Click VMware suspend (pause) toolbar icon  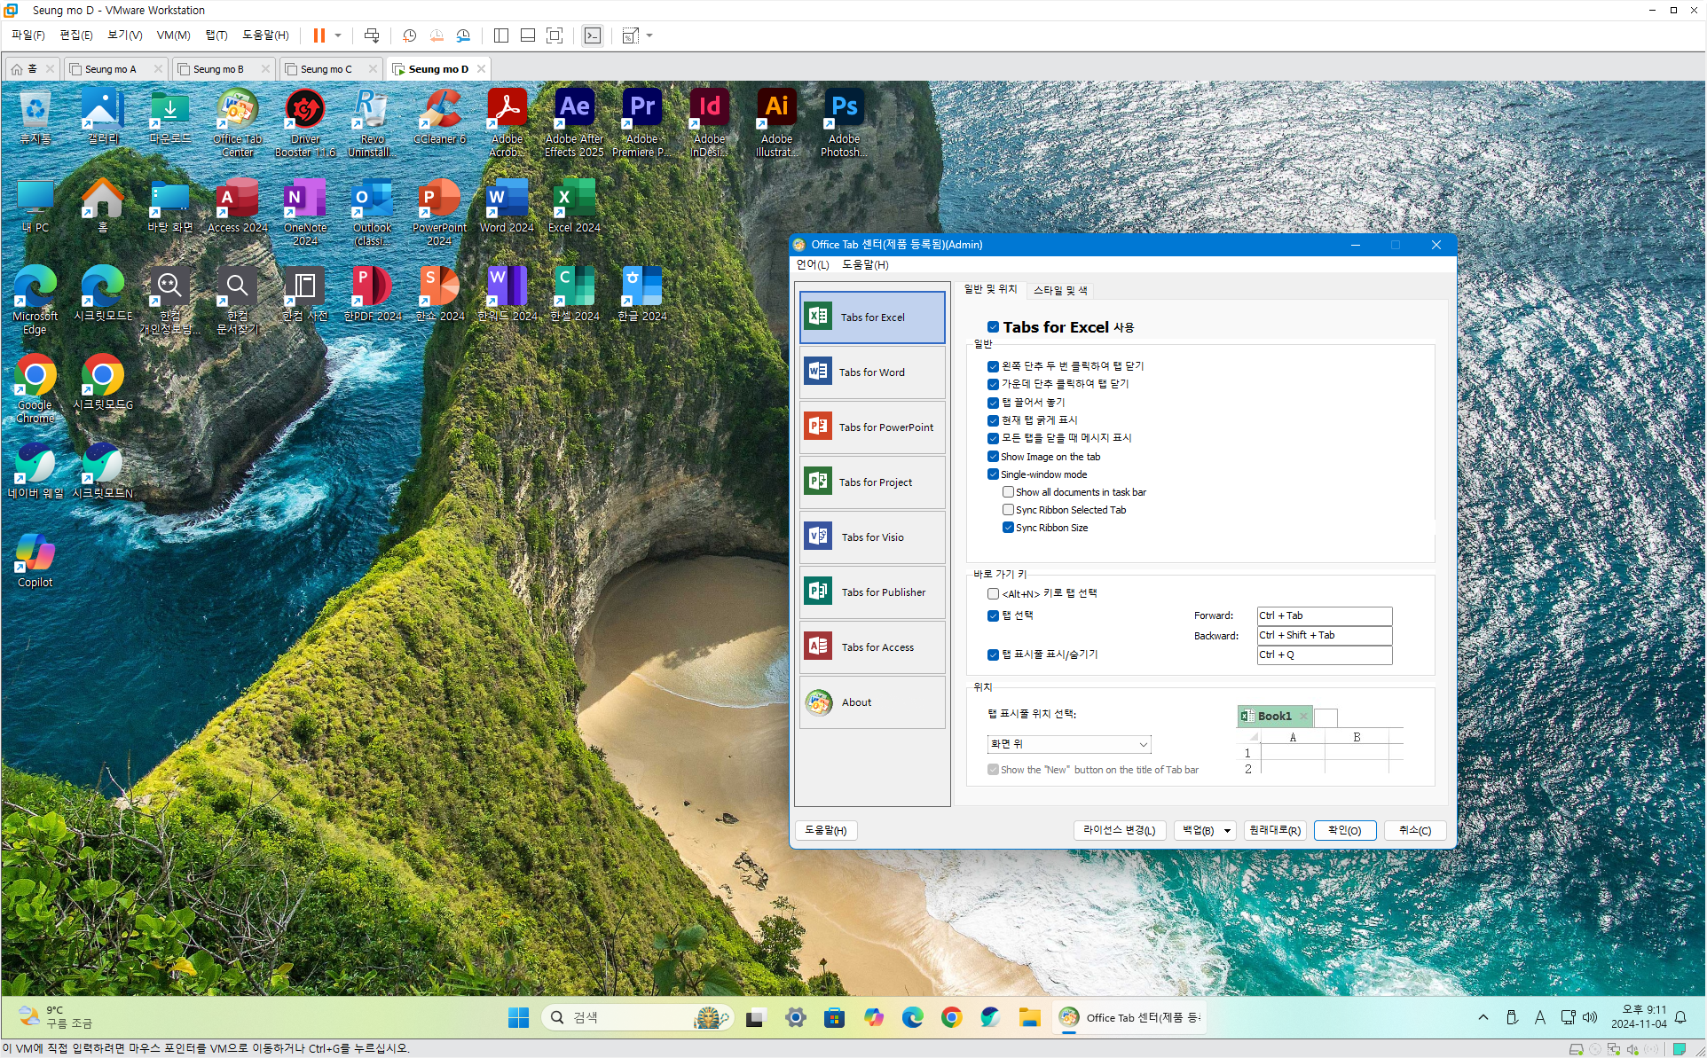pos(319,35)
